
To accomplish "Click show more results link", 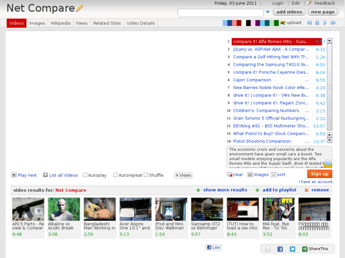I will 225,190.
